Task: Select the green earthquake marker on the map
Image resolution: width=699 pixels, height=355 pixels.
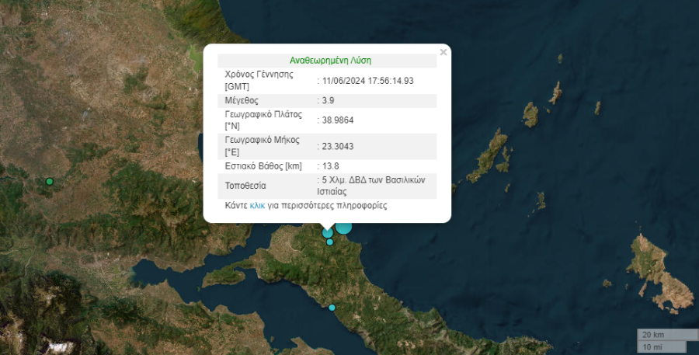Action: click(50, 182)
